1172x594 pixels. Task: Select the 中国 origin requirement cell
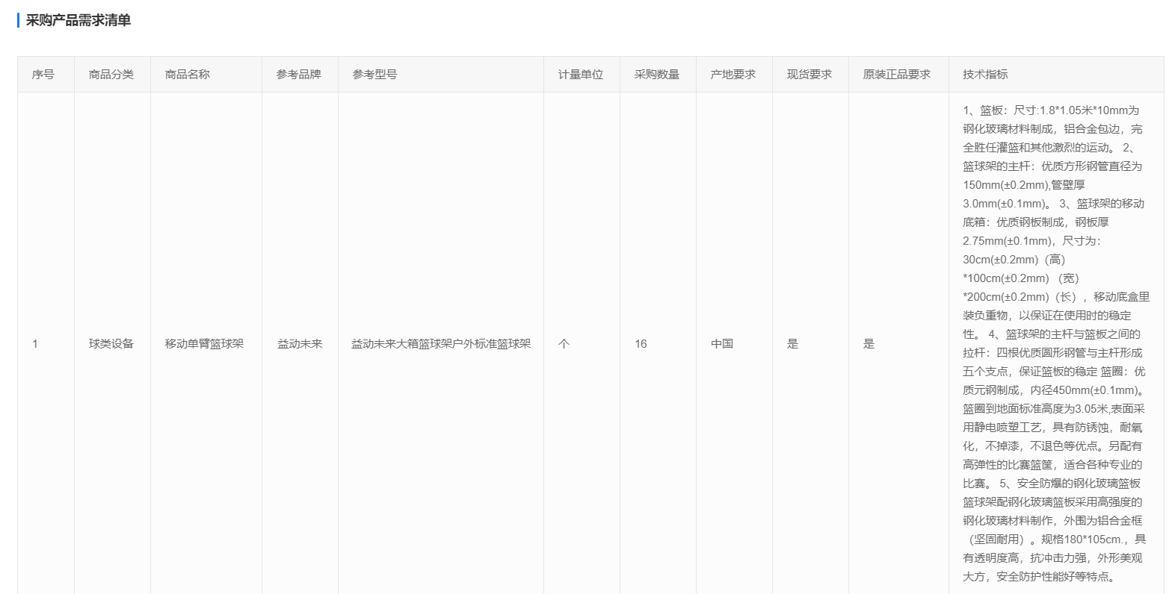point(722,344)
